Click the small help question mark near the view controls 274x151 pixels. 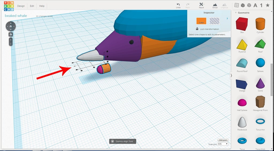(18, 22)
